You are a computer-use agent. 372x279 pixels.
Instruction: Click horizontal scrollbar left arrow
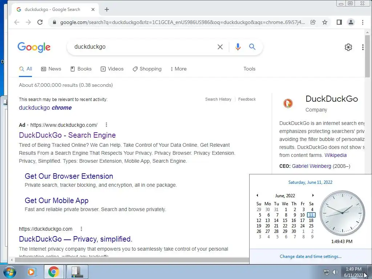tap(11, 260)
